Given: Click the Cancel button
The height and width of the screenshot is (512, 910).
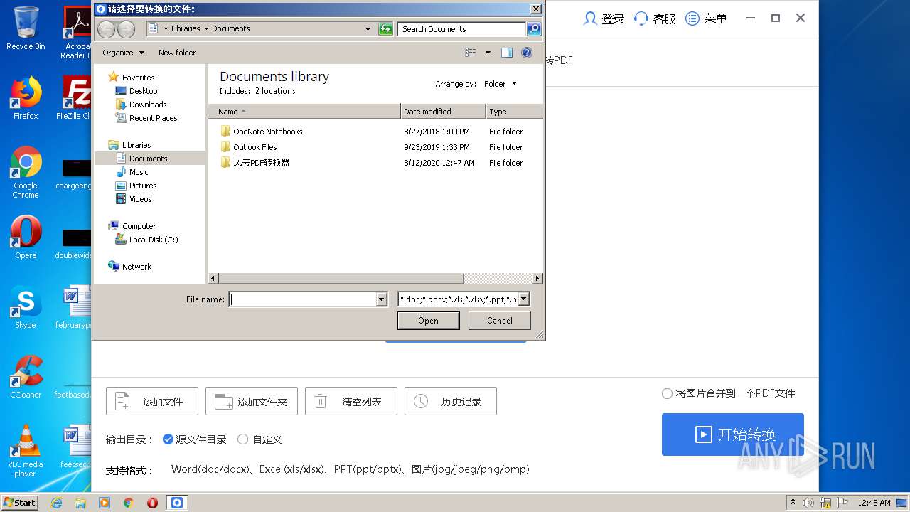Looking at the screenshot, I should point(500,321).
